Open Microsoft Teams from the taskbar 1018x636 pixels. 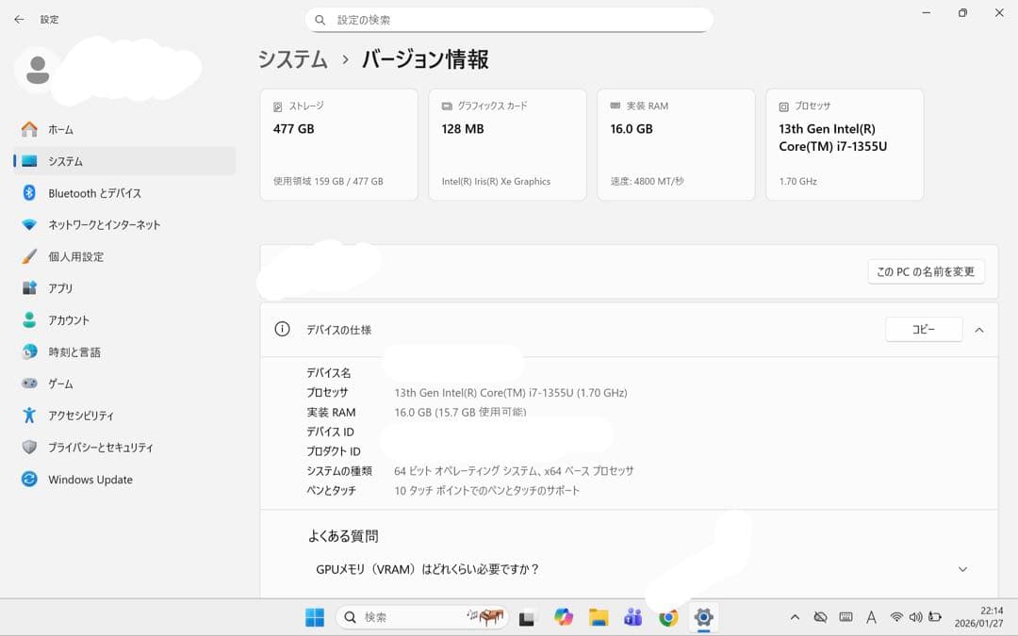[632, 617]
